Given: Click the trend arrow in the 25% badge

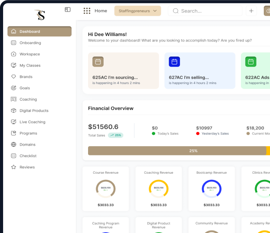Looking at the screenshot, I should [112, 135].
